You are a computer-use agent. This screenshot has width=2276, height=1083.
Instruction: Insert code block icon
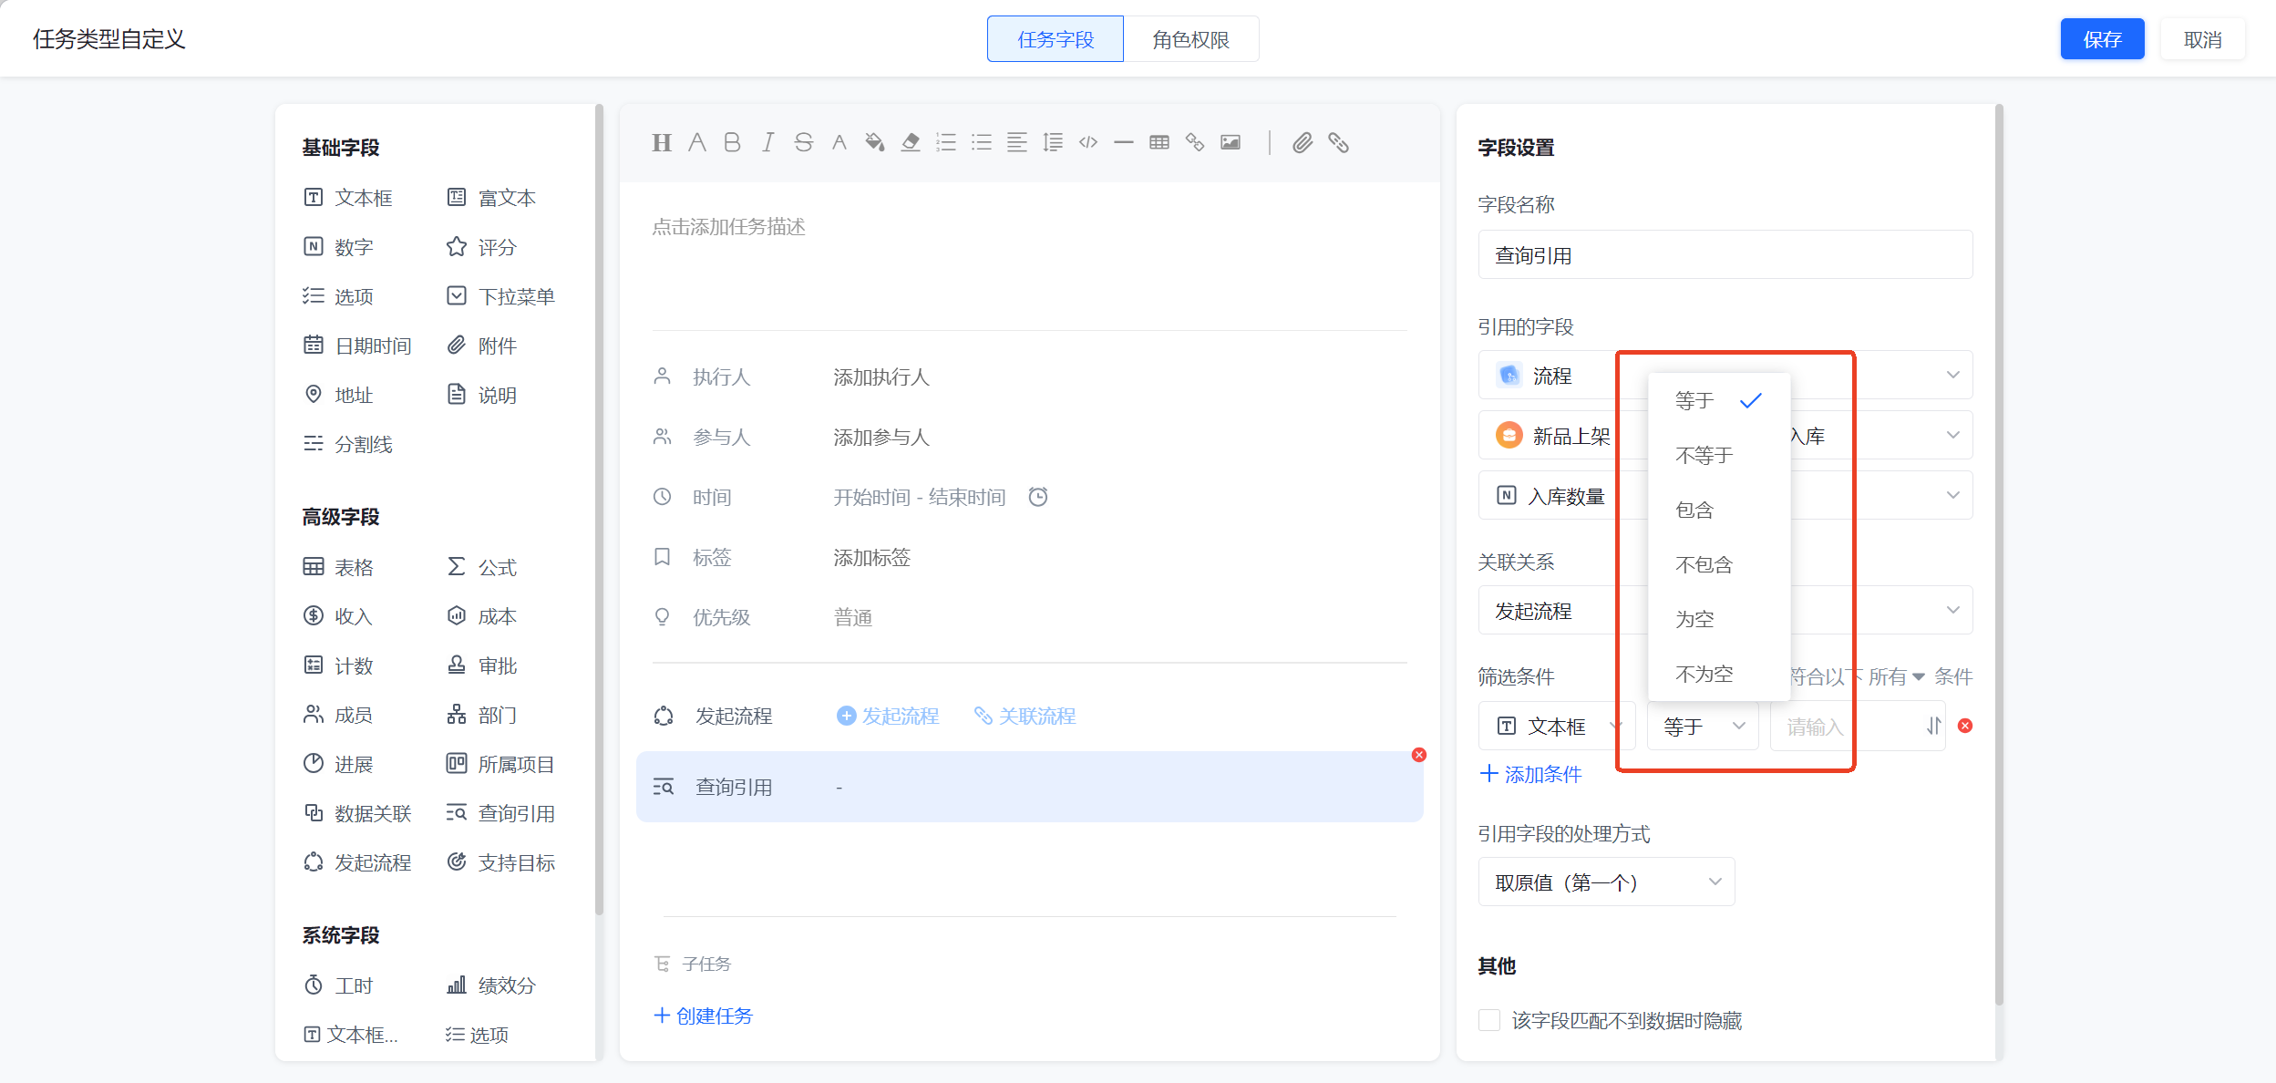1088,142
